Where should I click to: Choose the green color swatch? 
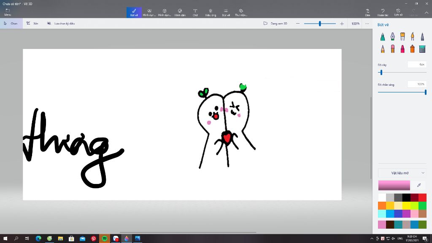pyautogui.click(x=422, y=205)
